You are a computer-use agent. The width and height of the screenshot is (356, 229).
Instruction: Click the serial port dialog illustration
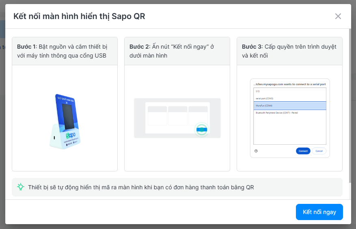[290, 118]
